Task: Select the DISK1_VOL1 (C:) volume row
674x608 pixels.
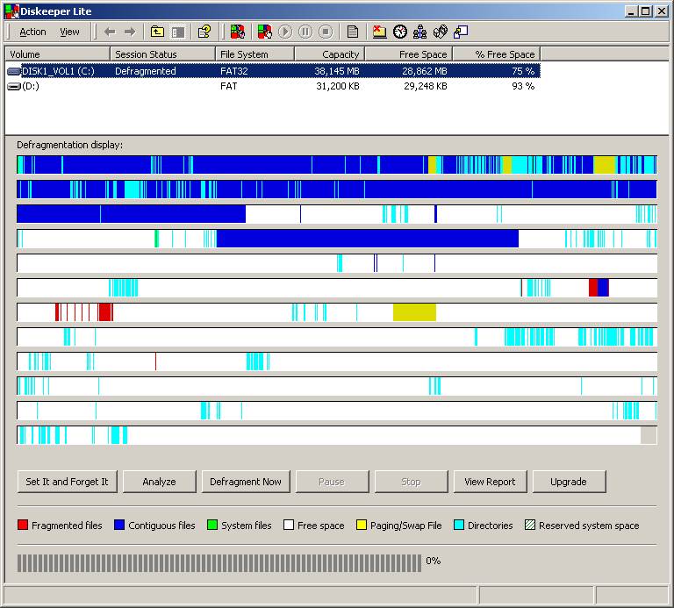Action: click(273, 71)
